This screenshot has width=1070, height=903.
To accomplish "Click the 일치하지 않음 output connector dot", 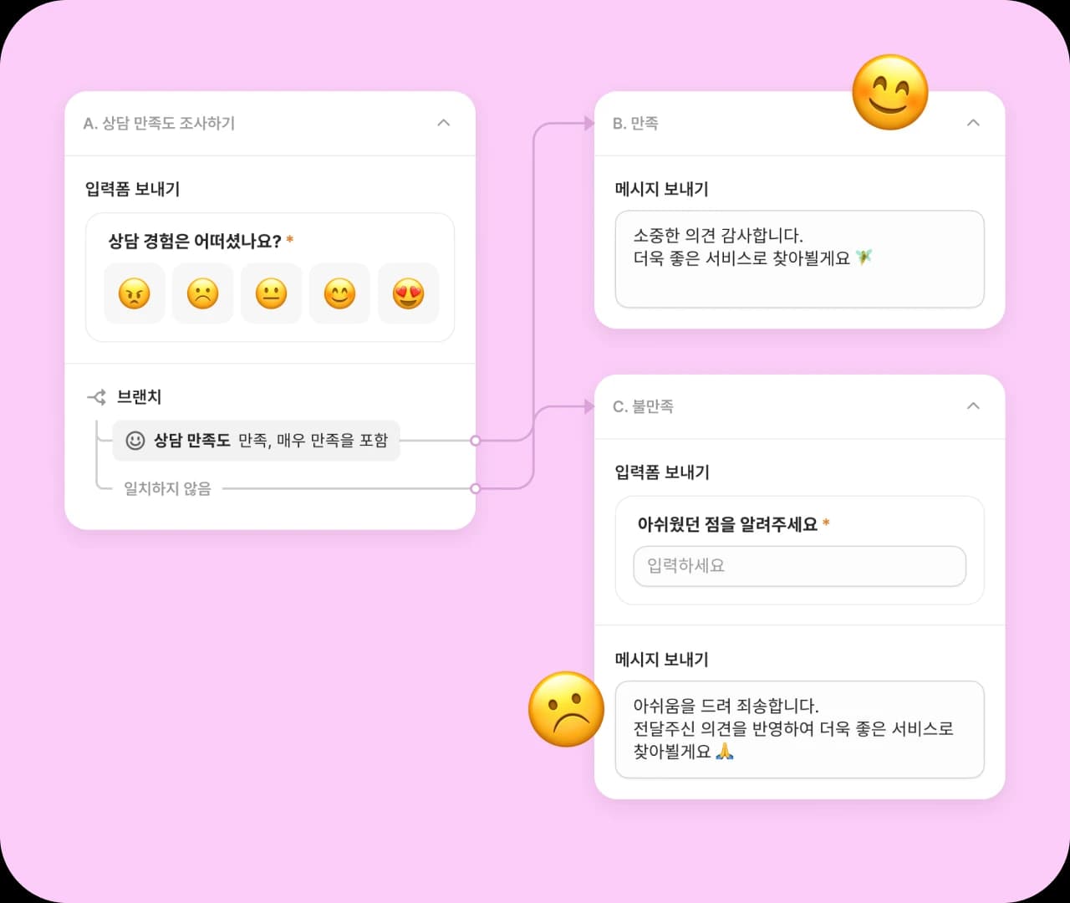I will (x=476, y=488).
